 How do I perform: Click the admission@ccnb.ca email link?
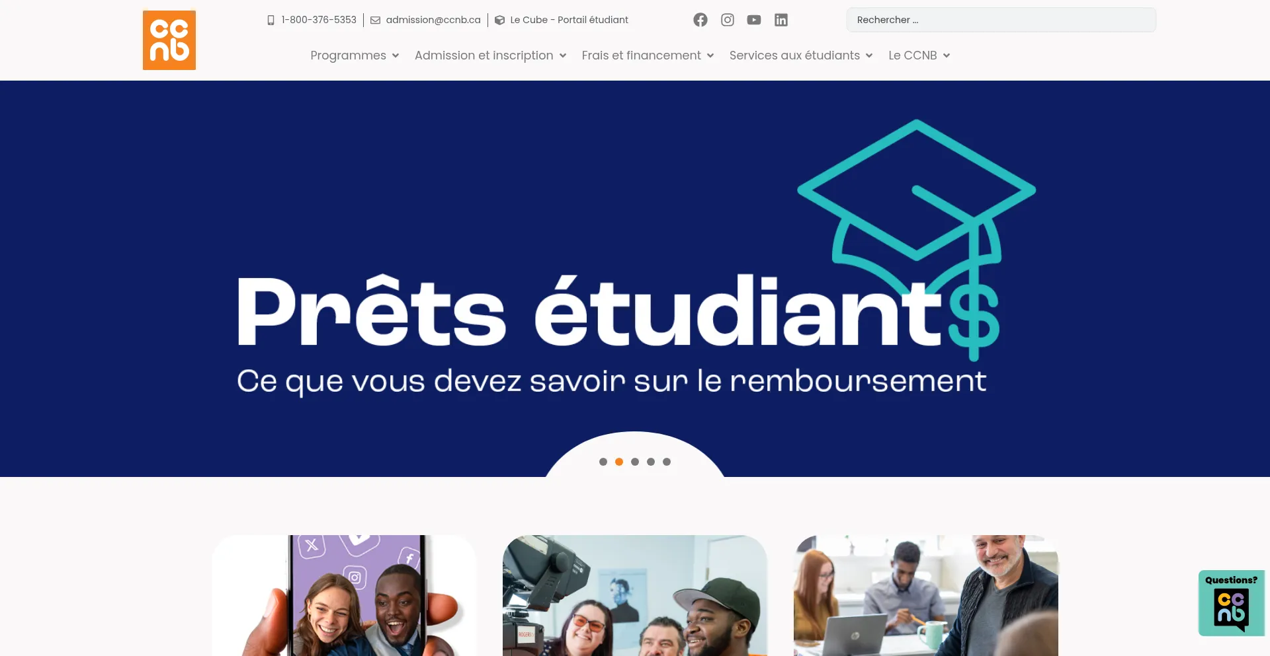(x=433, y=20)
